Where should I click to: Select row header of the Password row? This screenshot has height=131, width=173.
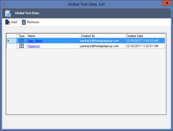[x=12, y=46]
